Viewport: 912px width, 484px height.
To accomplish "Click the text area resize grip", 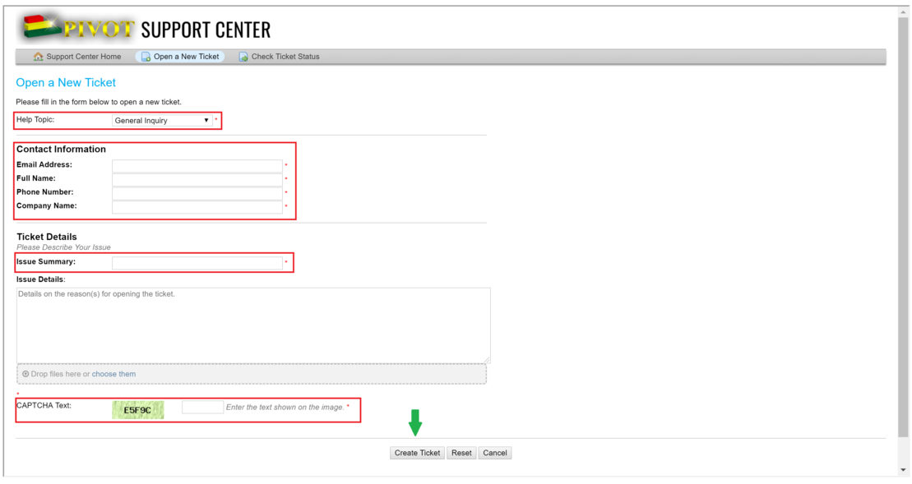I will tap(488, 361).
